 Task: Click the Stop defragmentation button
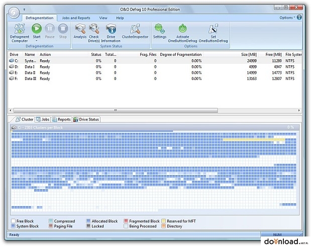coord(63,29)
